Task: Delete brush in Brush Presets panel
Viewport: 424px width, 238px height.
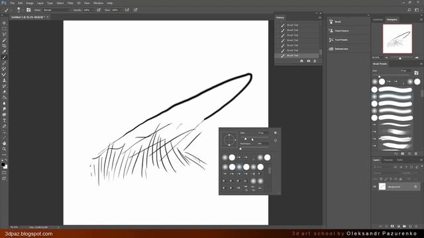Action: coord(416,153)
